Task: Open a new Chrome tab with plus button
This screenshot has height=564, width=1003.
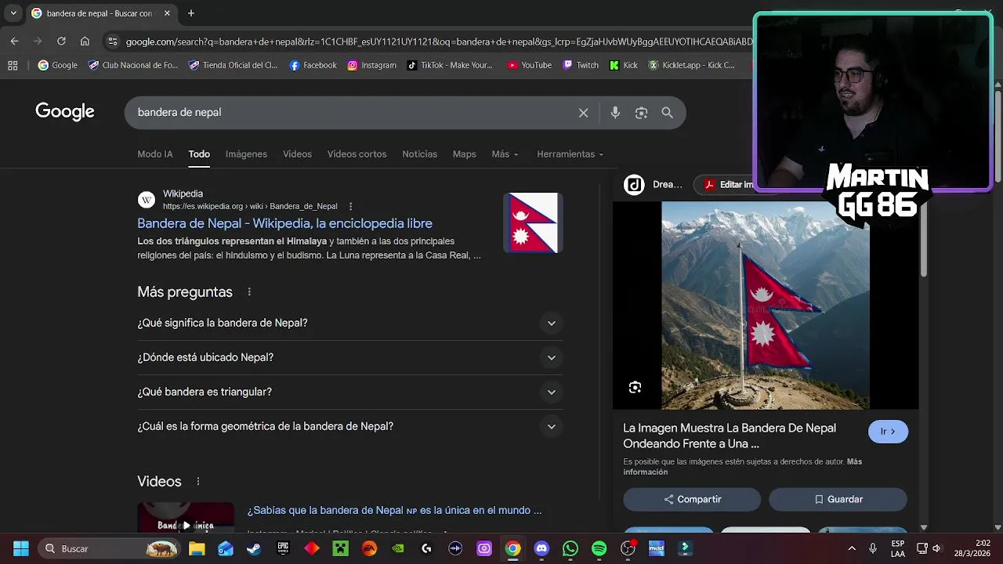Action: tap(191, 13)
